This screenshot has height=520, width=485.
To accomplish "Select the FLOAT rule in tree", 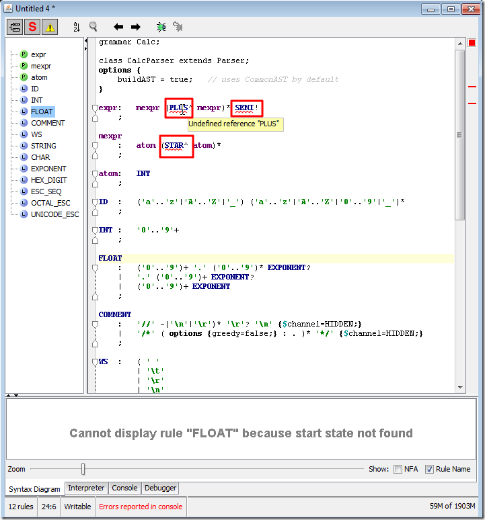I will tap(42, 112).
